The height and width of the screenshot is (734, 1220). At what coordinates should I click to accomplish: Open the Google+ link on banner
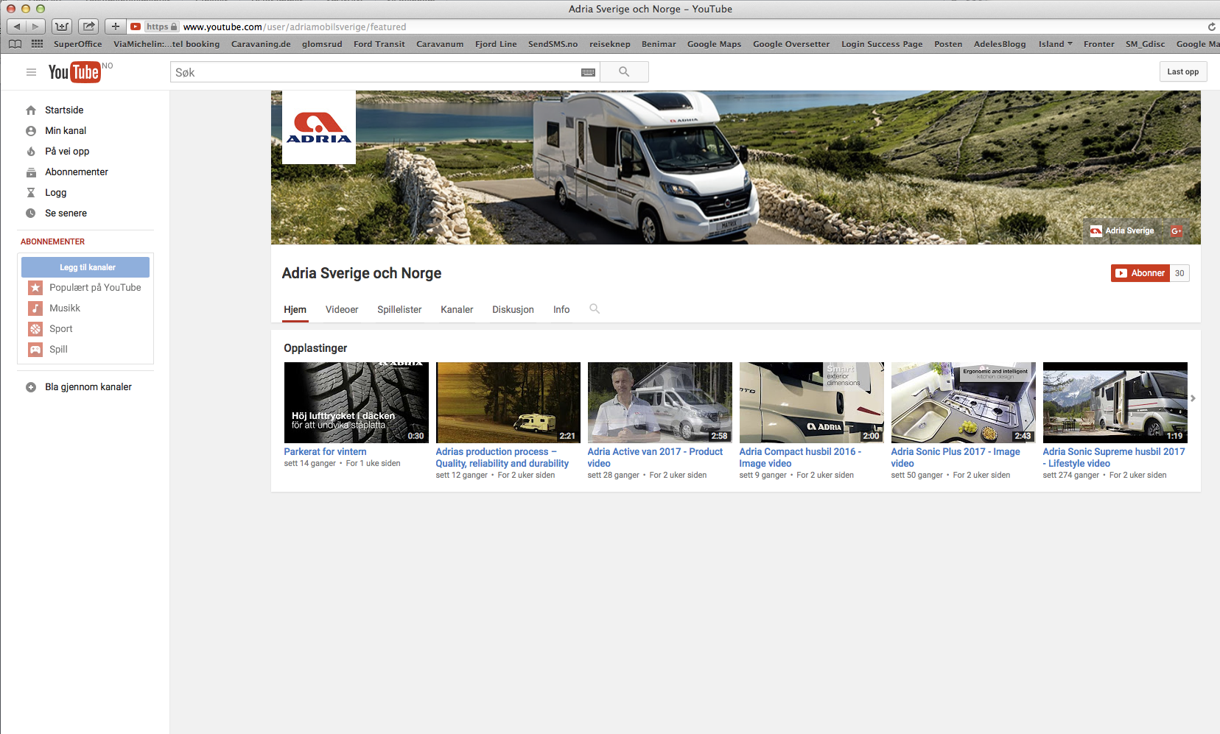click(x=1177, y=231)
